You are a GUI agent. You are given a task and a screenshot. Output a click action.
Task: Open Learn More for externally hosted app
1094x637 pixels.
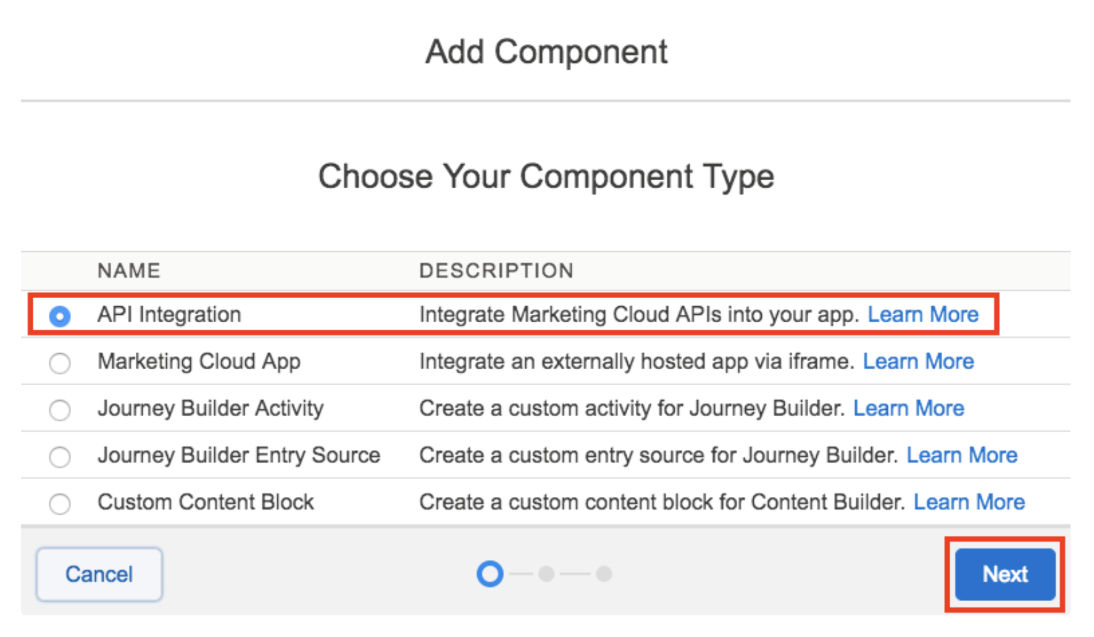point(918,362)
